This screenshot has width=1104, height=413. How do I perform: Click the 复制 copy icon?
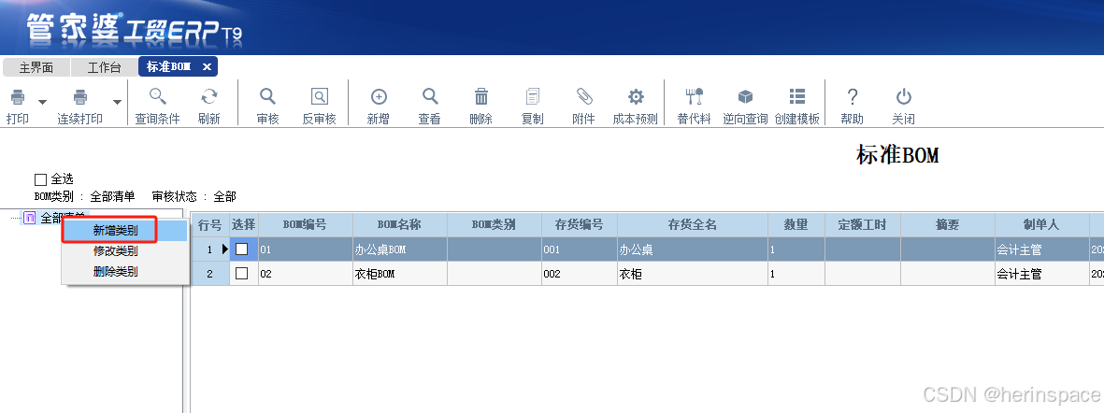click(x=533, y=96)
